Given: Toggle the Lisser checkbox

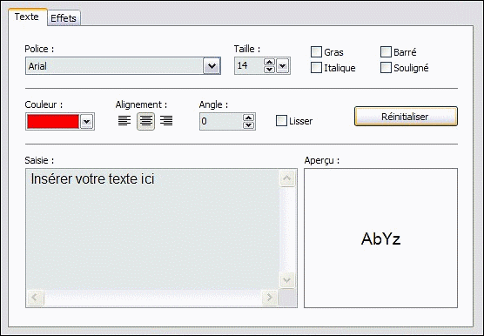Looking at the screenshot, I should 281,121.
